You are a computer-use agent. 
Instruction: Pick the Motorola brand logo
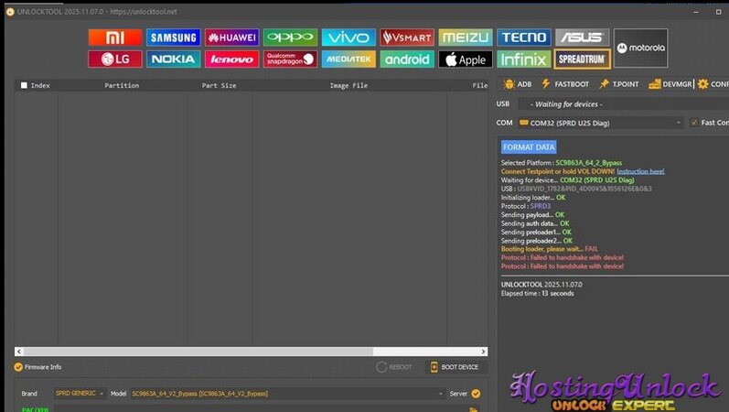tap(640, 48)
